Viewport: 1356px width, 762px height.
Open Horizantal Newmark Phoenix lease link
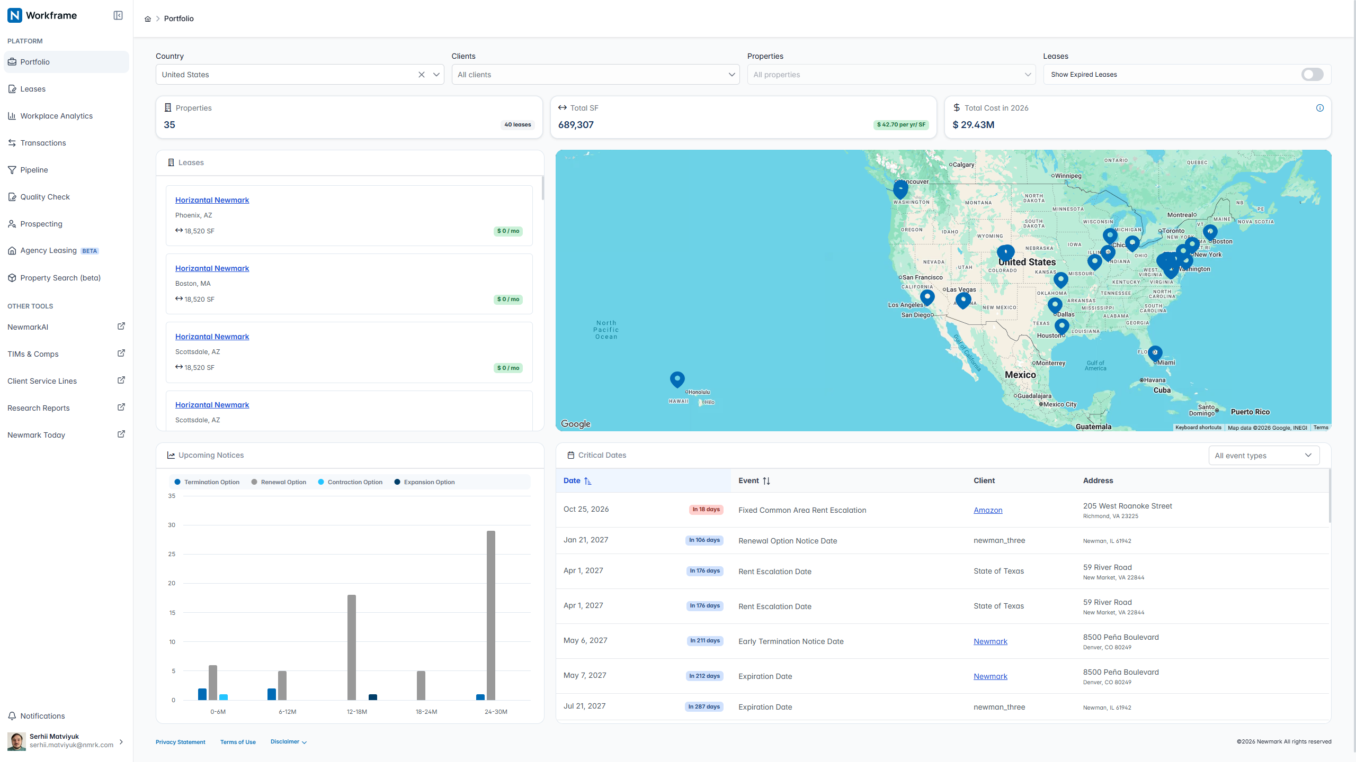(212, 200)
